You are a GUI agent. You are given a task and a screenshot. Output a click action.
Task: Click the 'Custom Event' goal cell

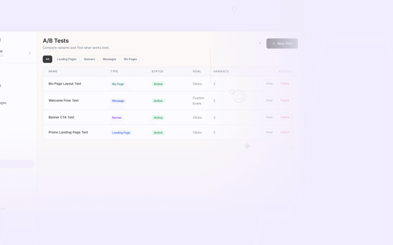tap(198, 101)
